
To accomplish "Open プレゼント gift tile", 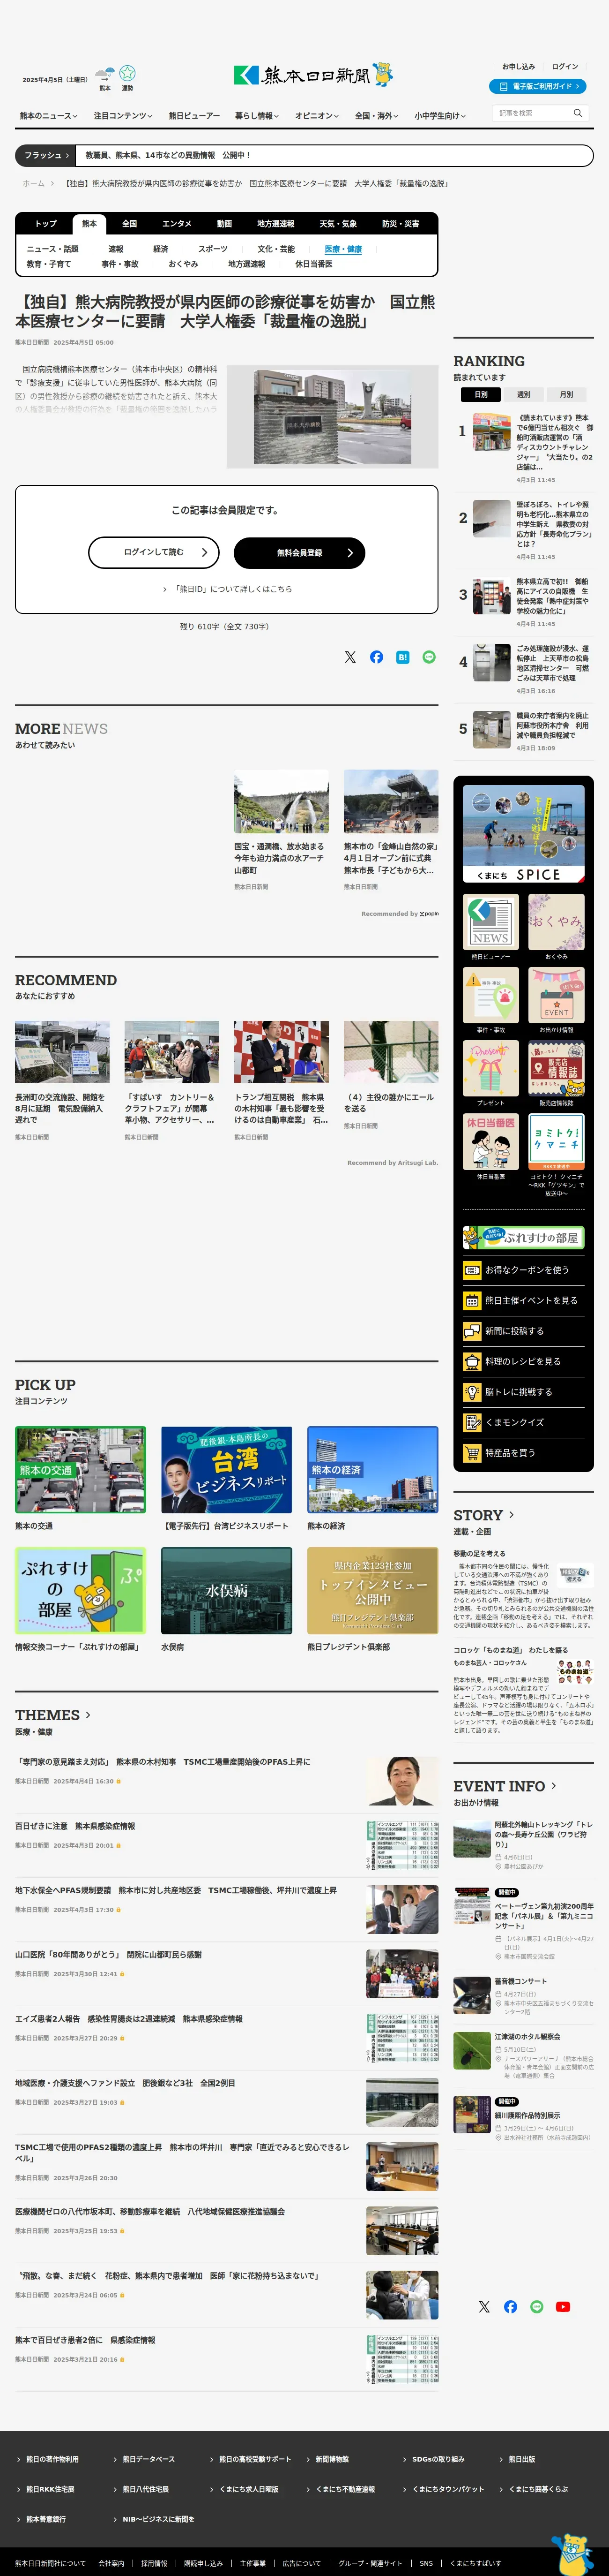I will click(491, 1068).
